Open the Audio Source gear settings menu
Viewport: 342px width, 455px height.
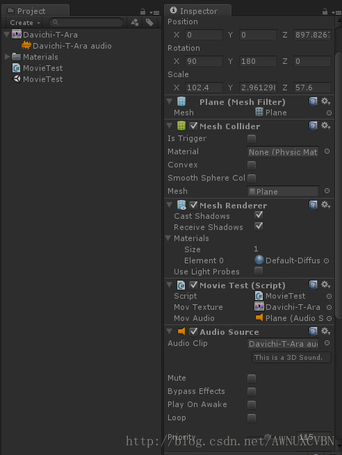tap(325, 331)
